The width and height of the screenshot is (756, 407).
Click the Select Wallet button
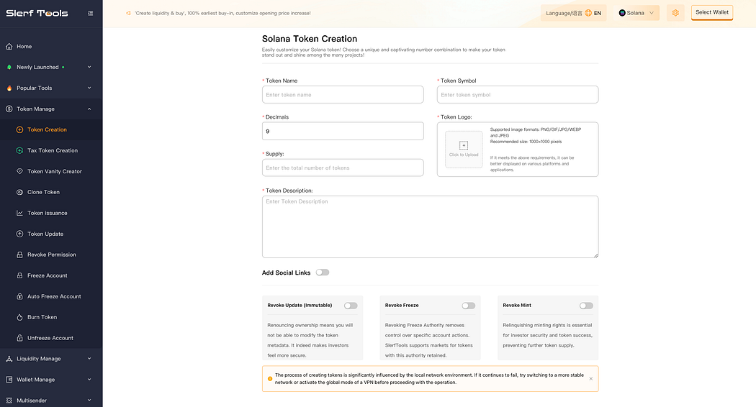tap(711, 12)
